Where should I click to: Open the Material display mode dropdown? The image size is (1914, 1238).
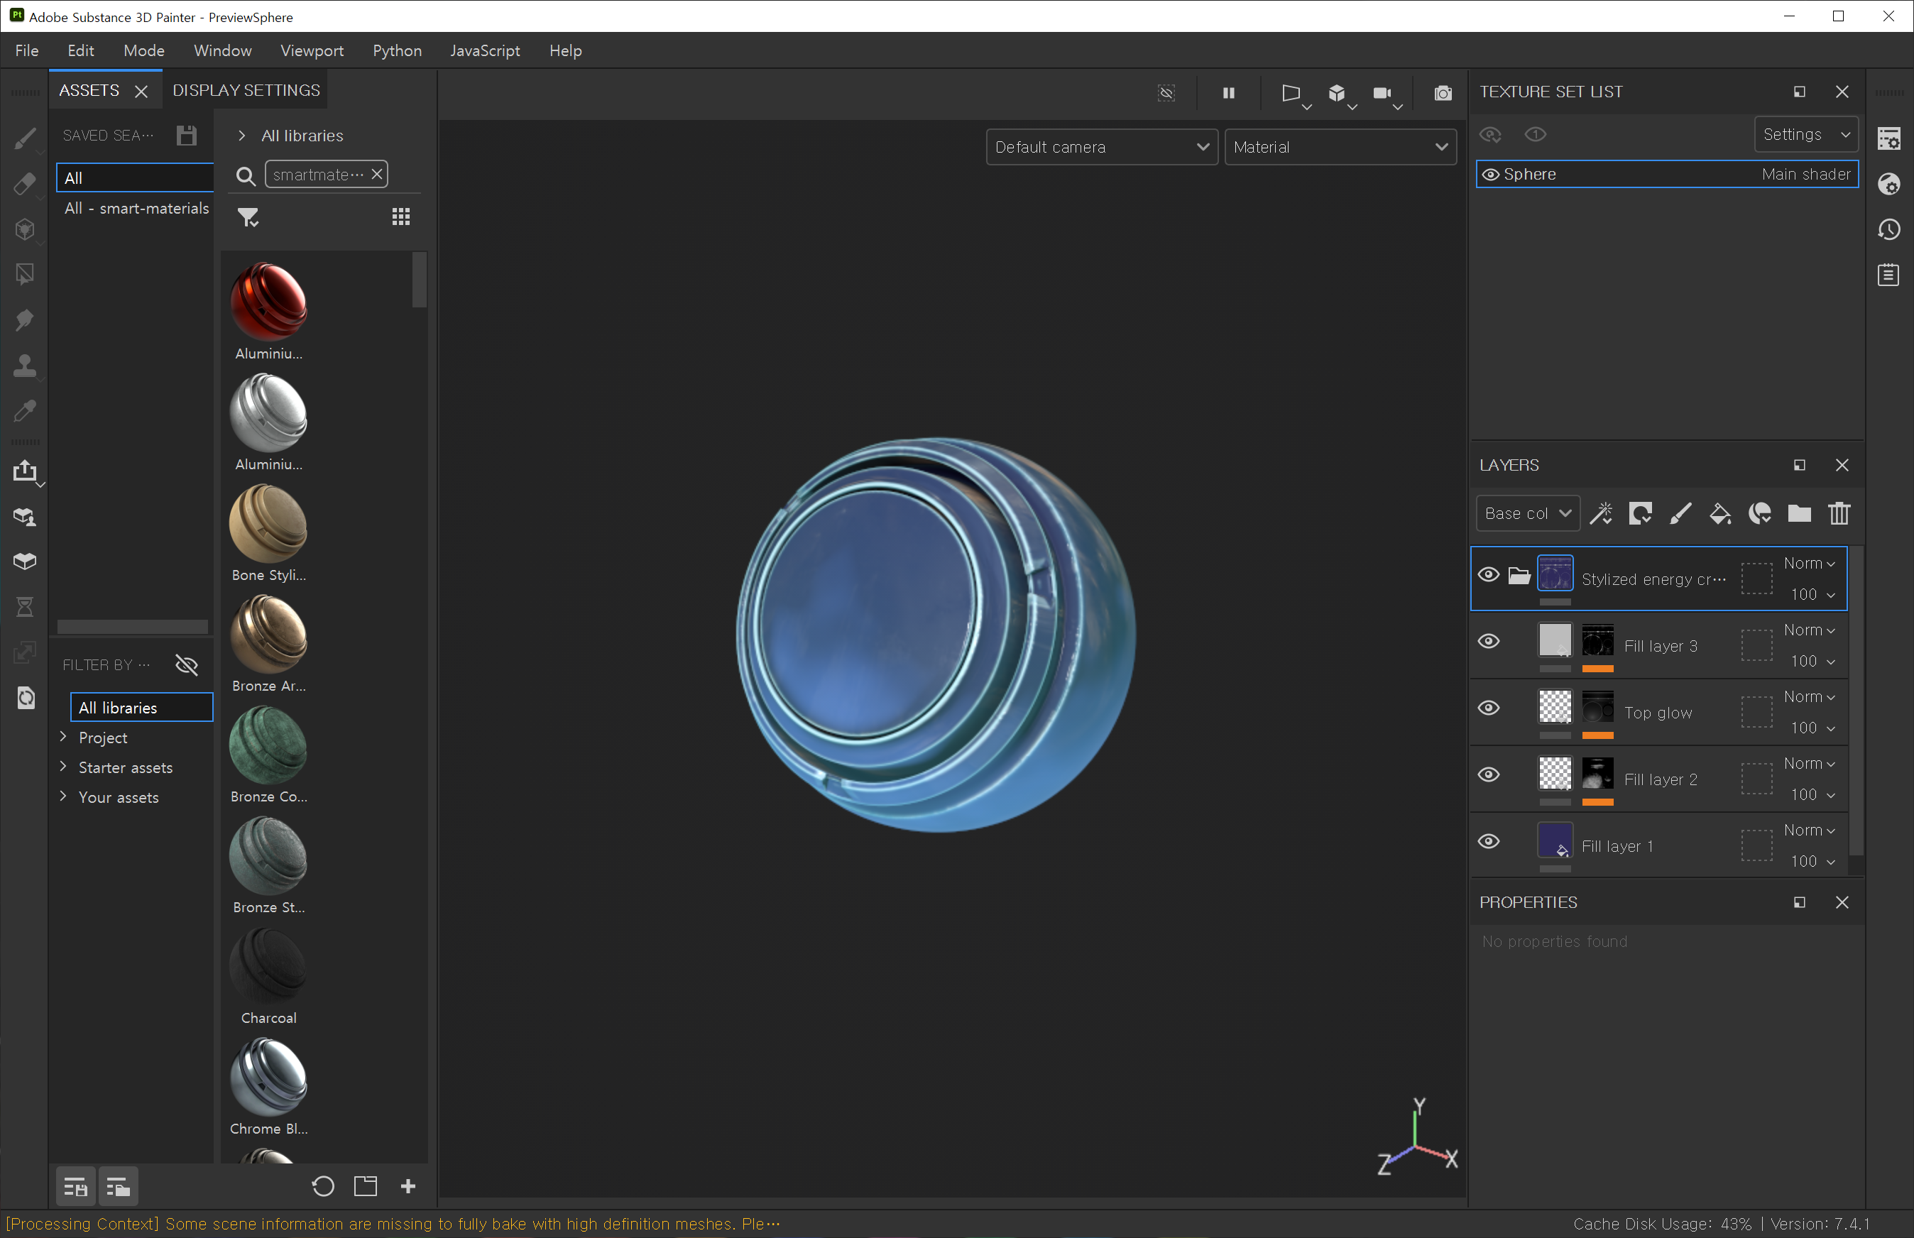tap(1339, 147)
